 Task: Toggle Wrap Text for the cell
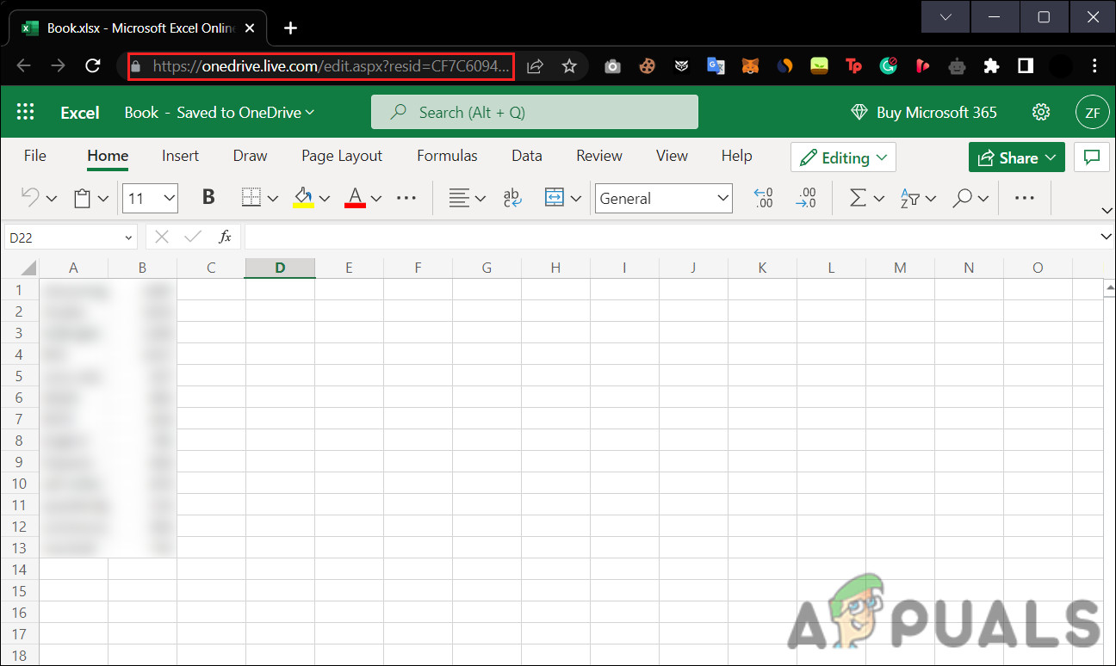512,198
